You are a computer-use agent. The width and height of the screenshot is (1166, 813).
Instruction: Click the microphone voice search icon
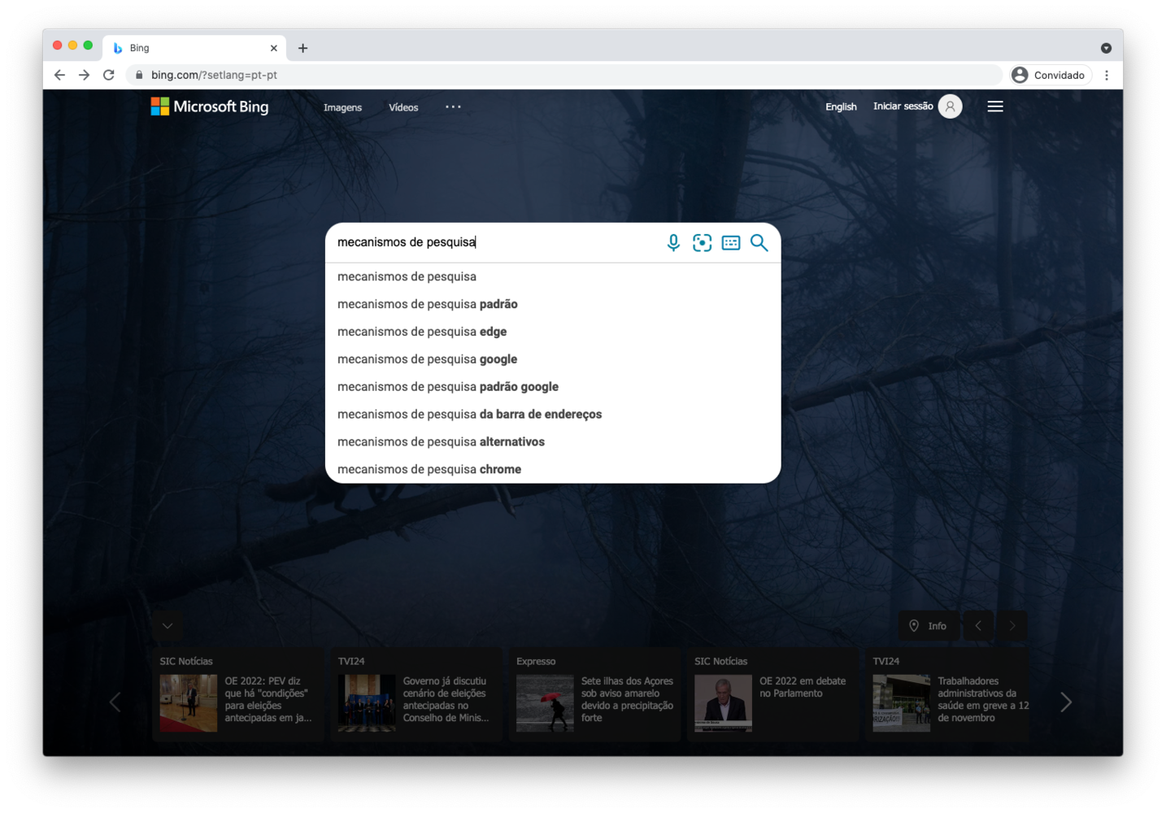673,242
